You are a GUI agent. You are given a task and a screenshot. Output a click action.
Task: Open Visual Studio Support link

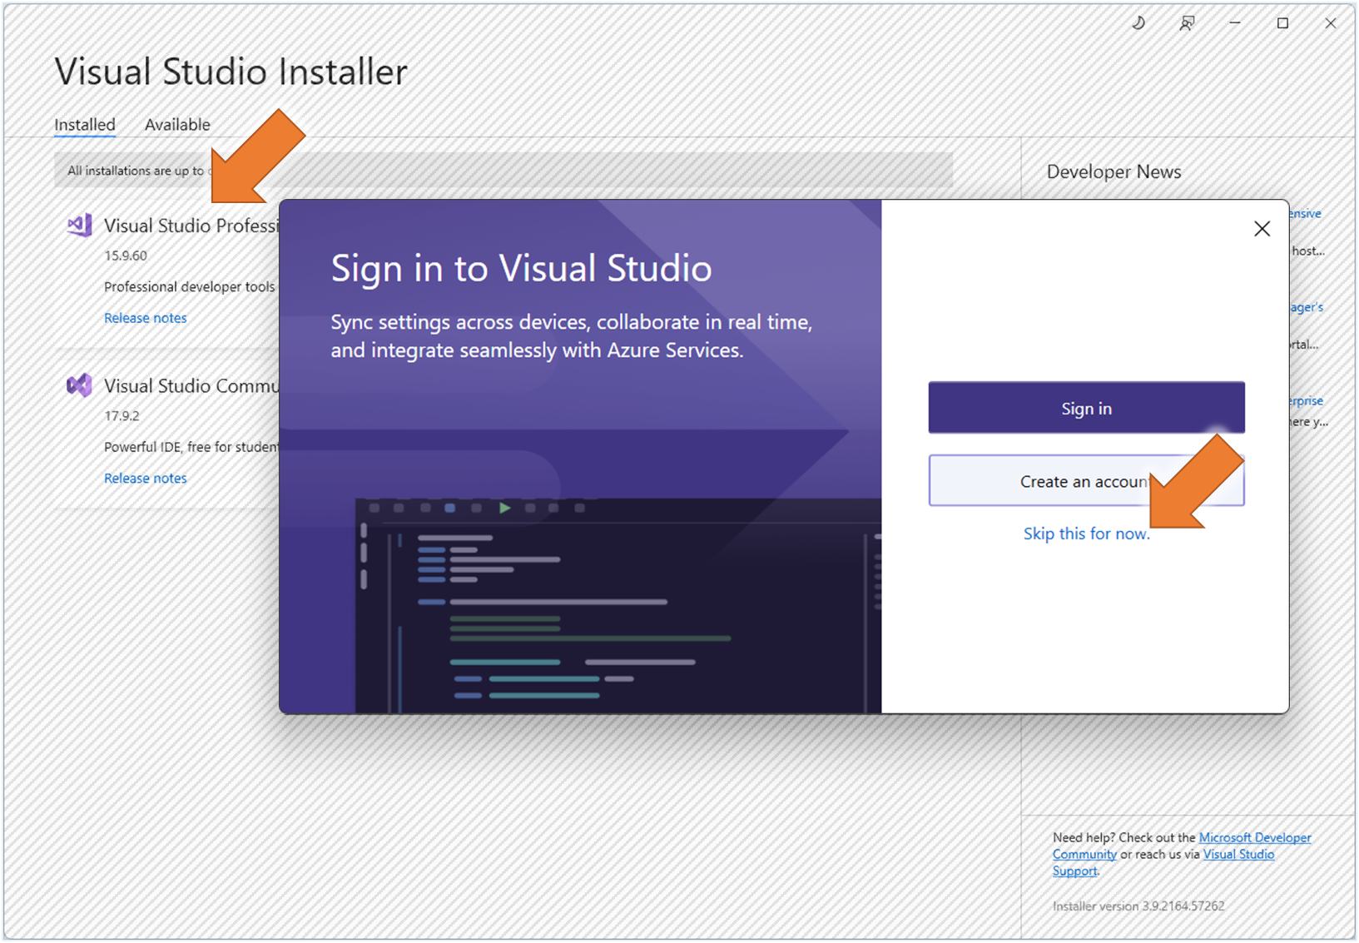pyautogui.click(x=1238, y=854)
